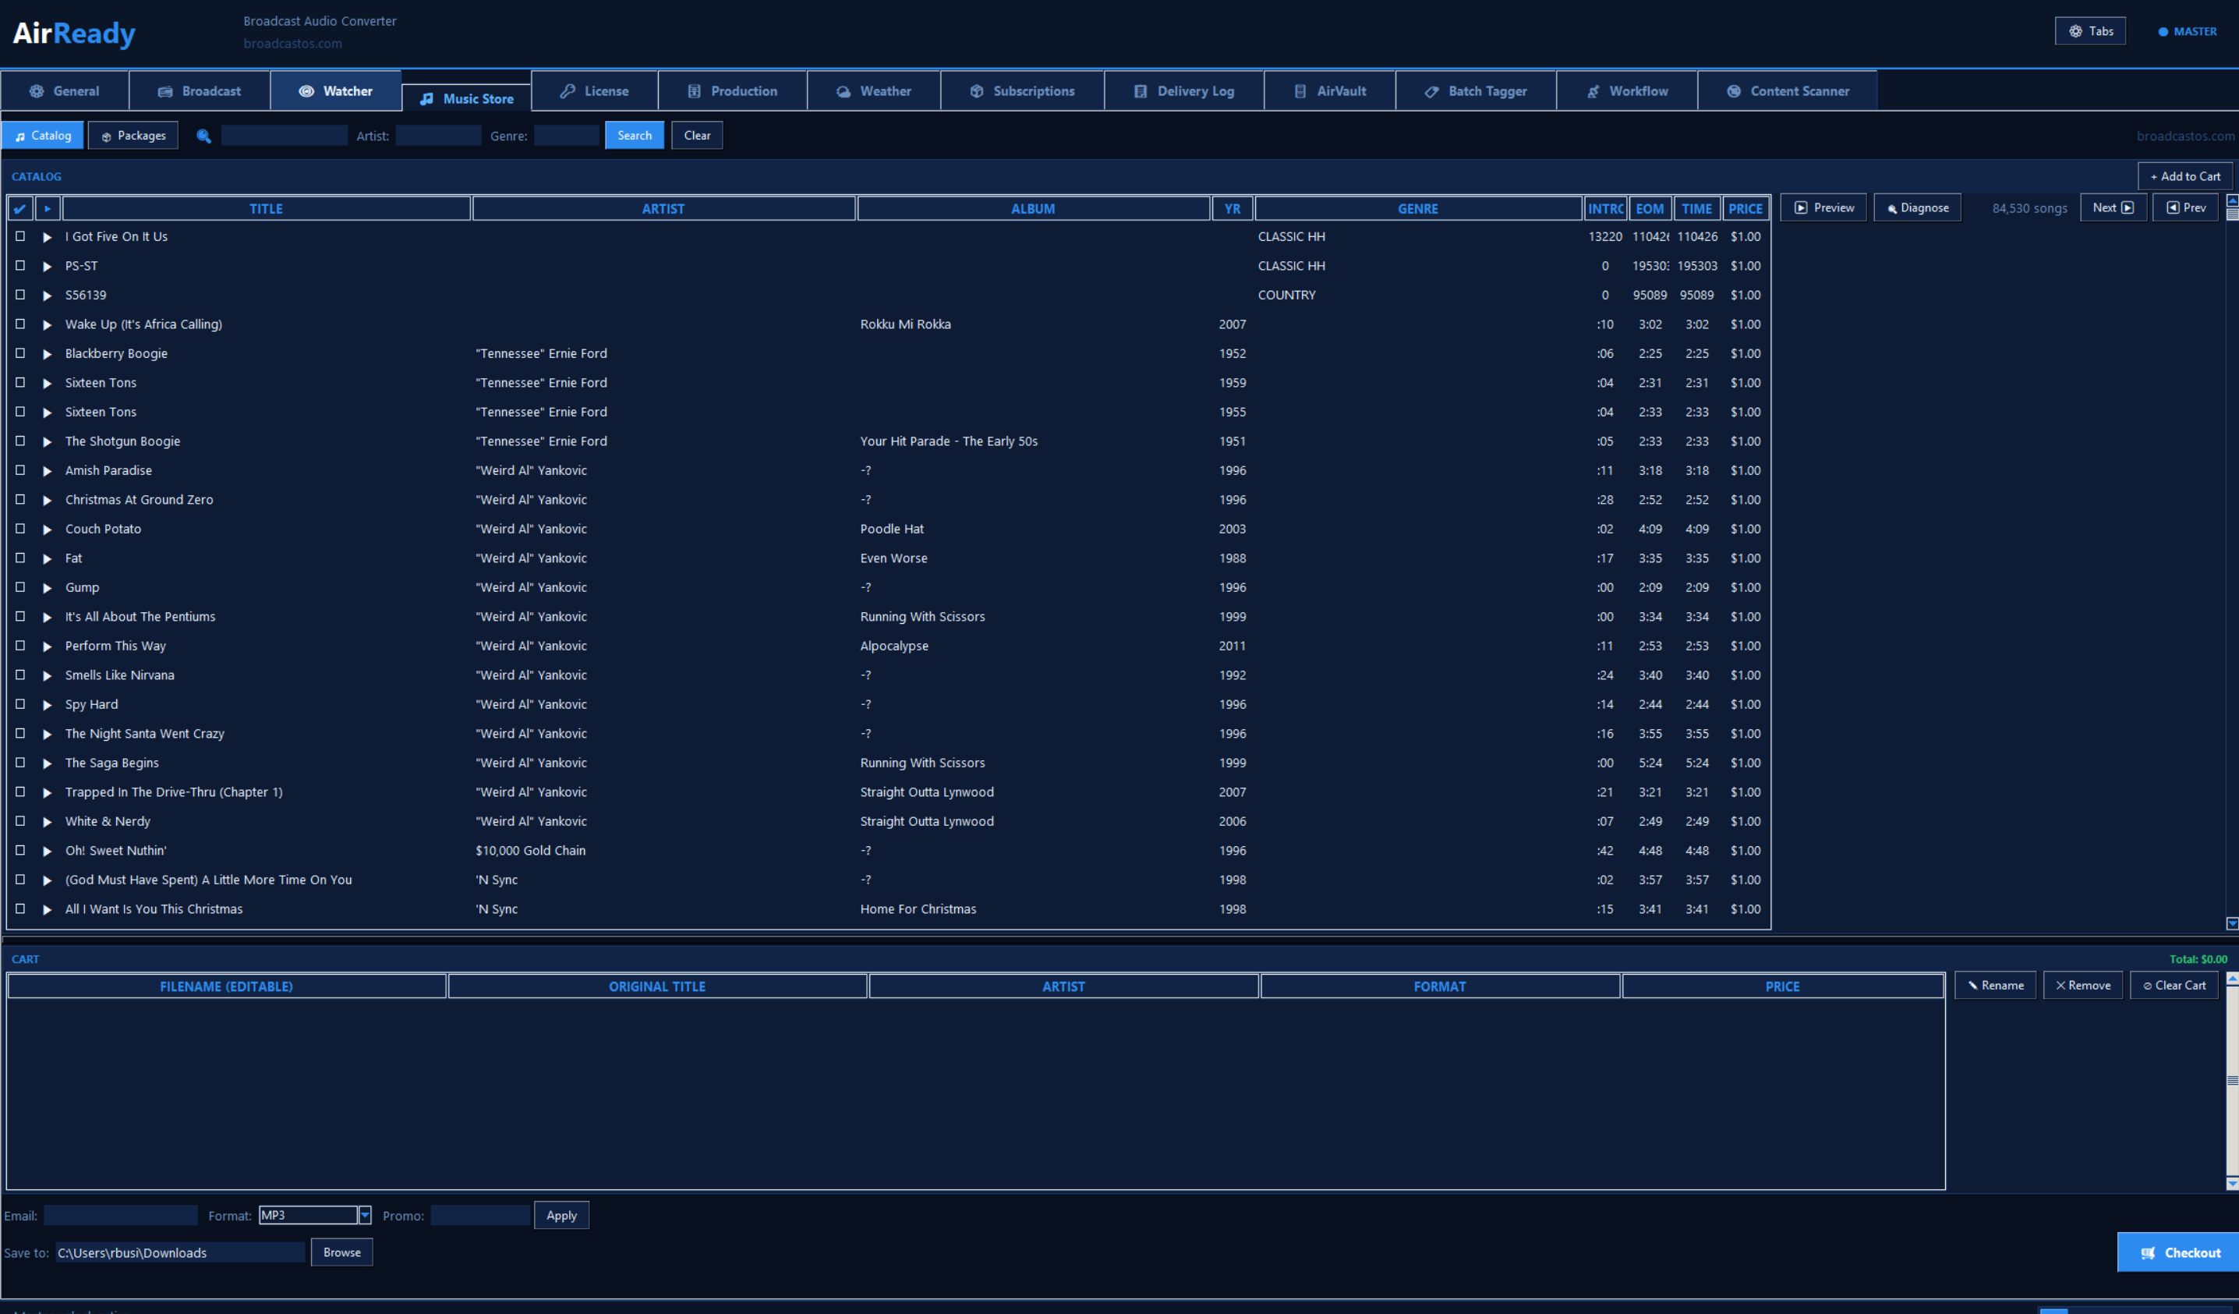Play preview for Wake Up (It's Africa Calling)

47,325
